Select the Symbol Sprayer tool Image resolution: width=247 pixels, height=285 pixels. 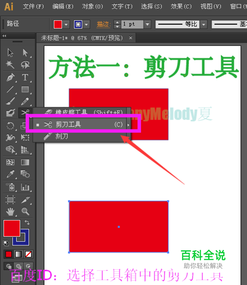[x=10, y=187]
